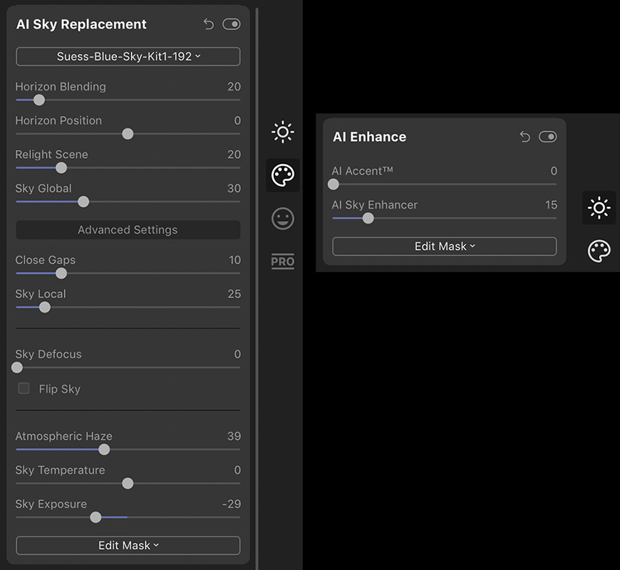Select the palette icon beside AI Enhance panel
Image resolution: width=620 pixels, height=570 pixels.
(x=599, y=251)
